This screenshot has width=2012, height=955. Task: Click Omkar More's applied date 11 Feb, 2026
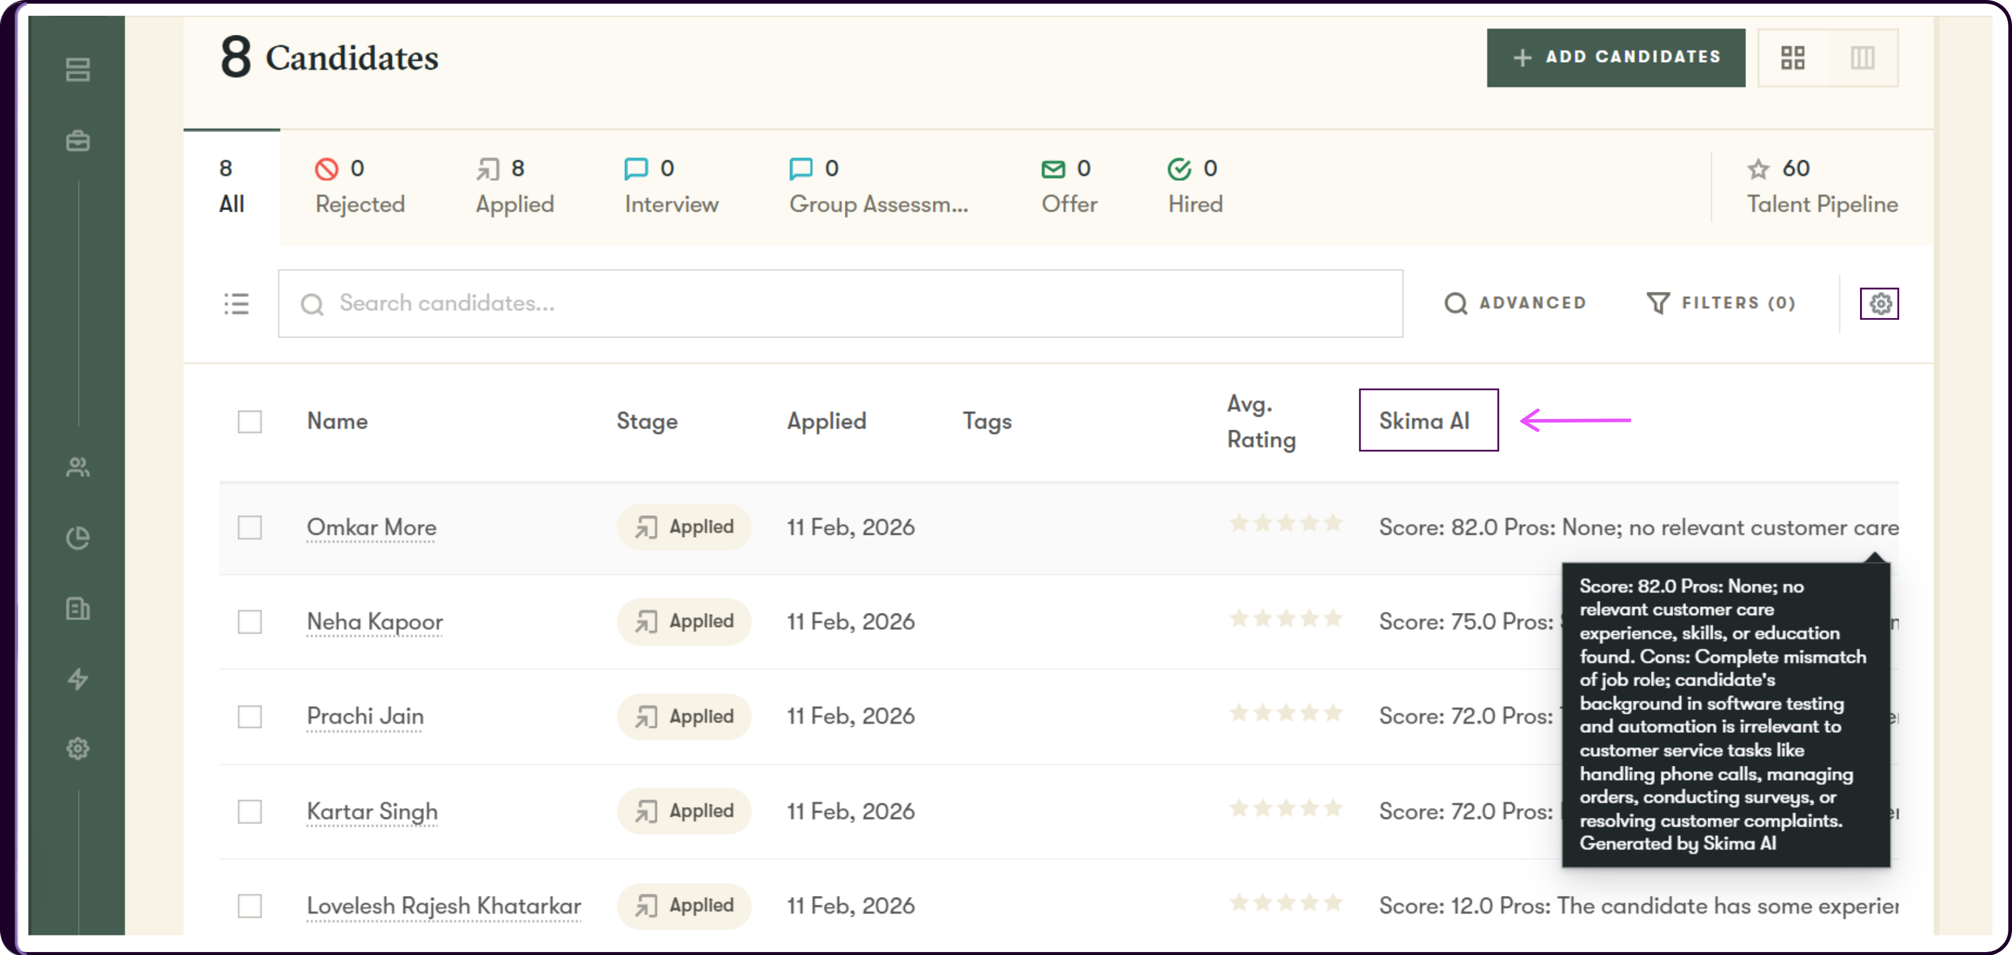coord(851,528)
